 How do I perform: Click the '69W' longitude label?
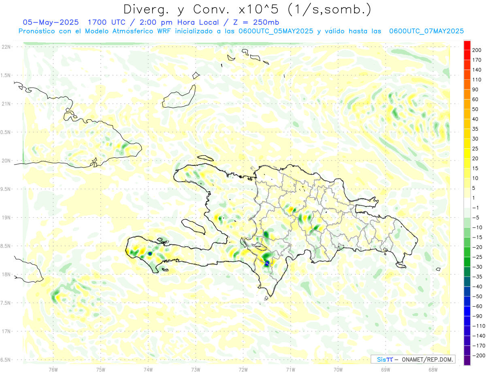point(385,369)
